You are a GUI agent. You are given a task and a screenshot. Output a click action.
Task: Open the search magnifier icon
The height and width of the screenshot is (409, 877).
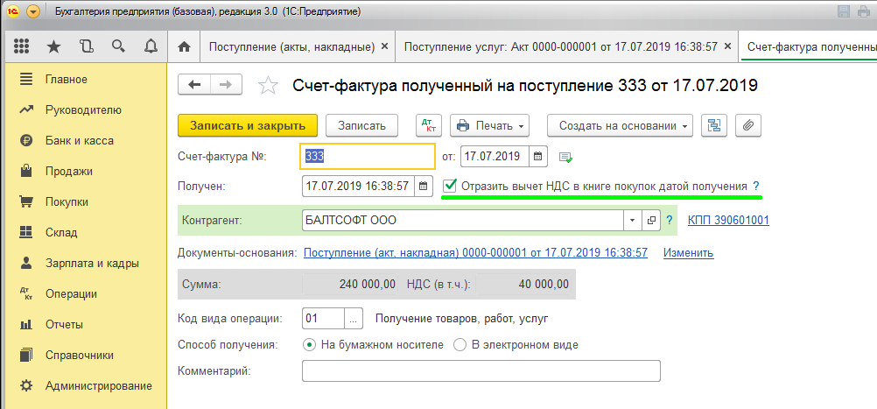[x=117, y=47]
